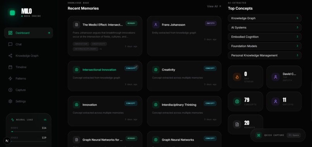Open the Timeline section
The width and height of the screenshot is (312, 147).
pyautogui.click(x=29, y=67)
